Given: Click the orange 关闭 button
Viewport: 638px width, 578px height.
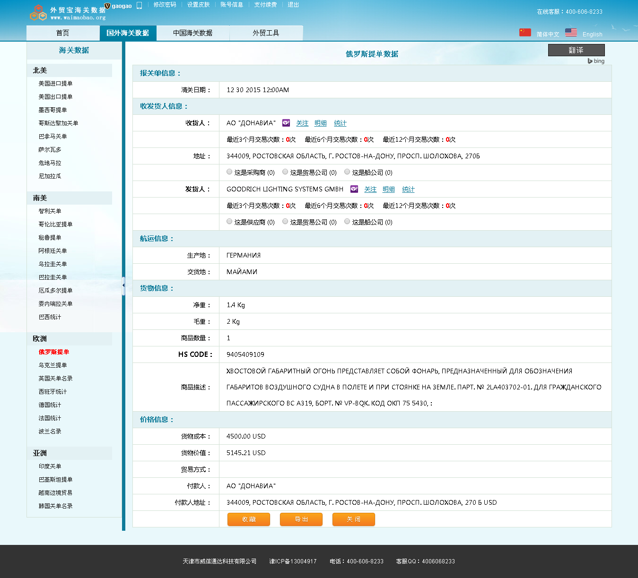Looking at the screenshot, I should 354,519.
